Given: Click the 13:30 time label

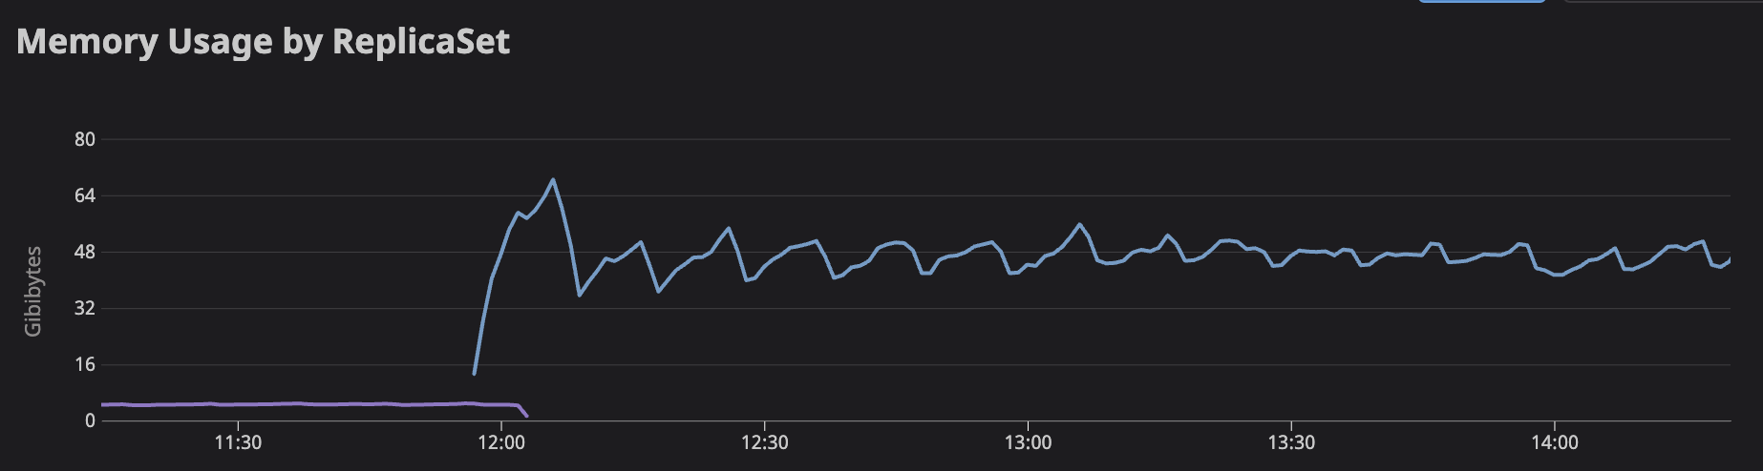Looking at the screenshot, I should 1291,442.
